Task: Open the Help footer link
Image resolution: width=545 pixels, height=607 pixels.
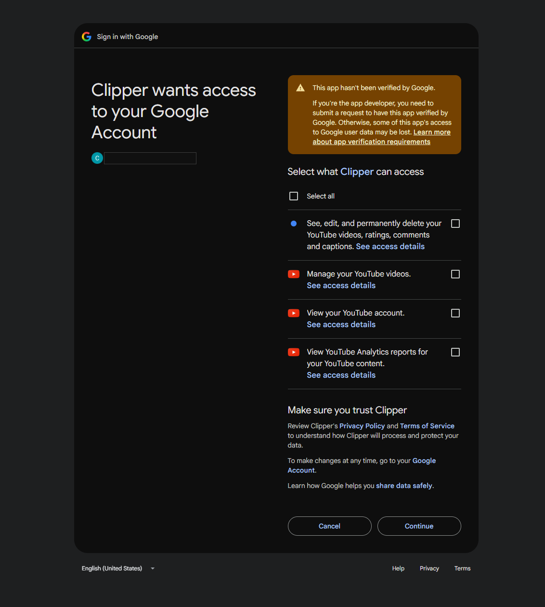Action: (398, 568)
